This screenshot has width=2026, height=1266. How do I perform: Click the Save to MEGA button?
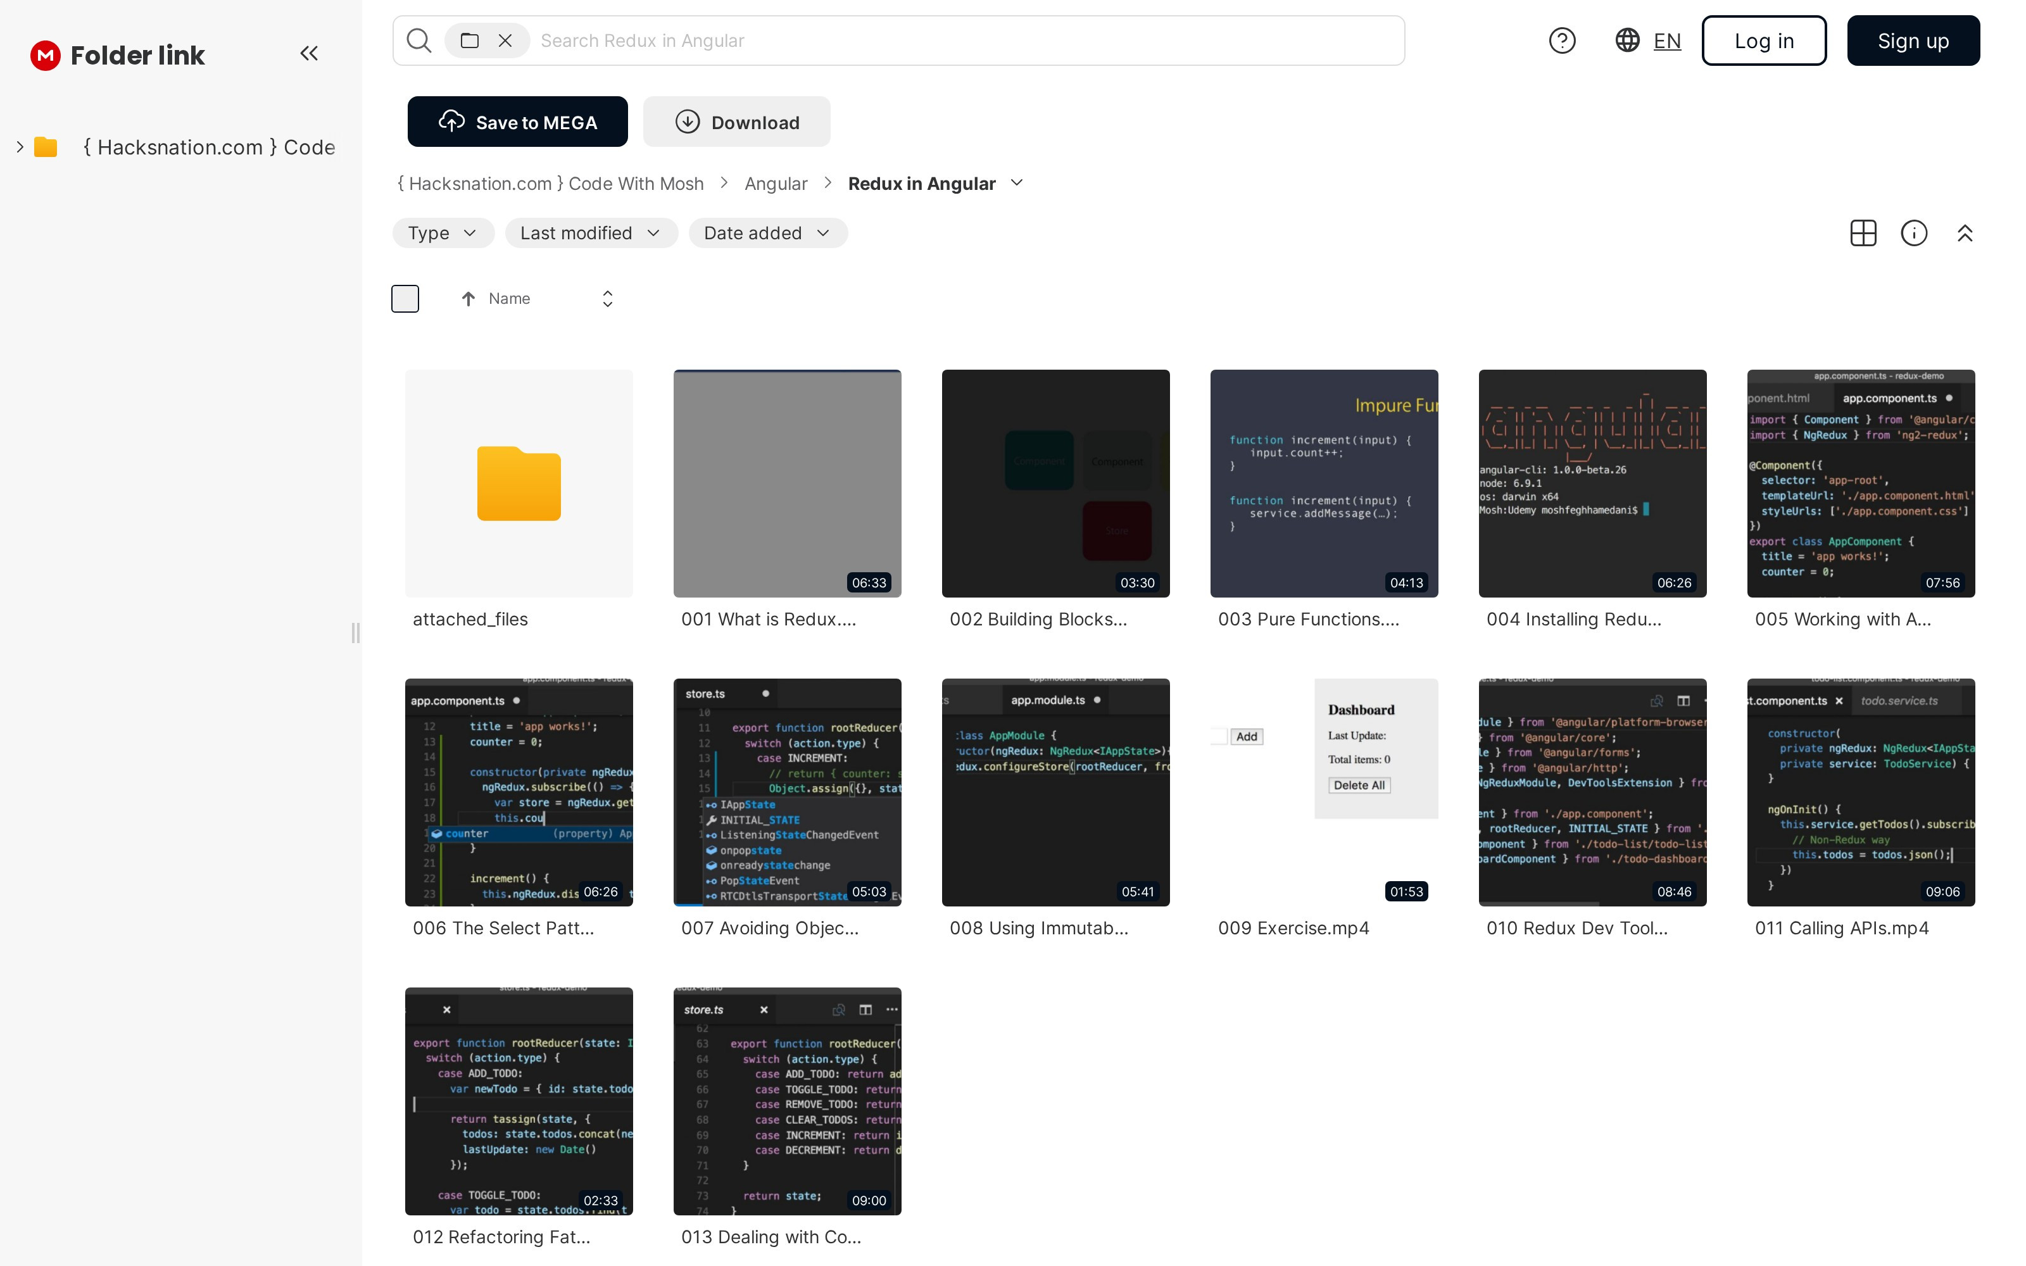pyautogui.click(x=517, y=122)
